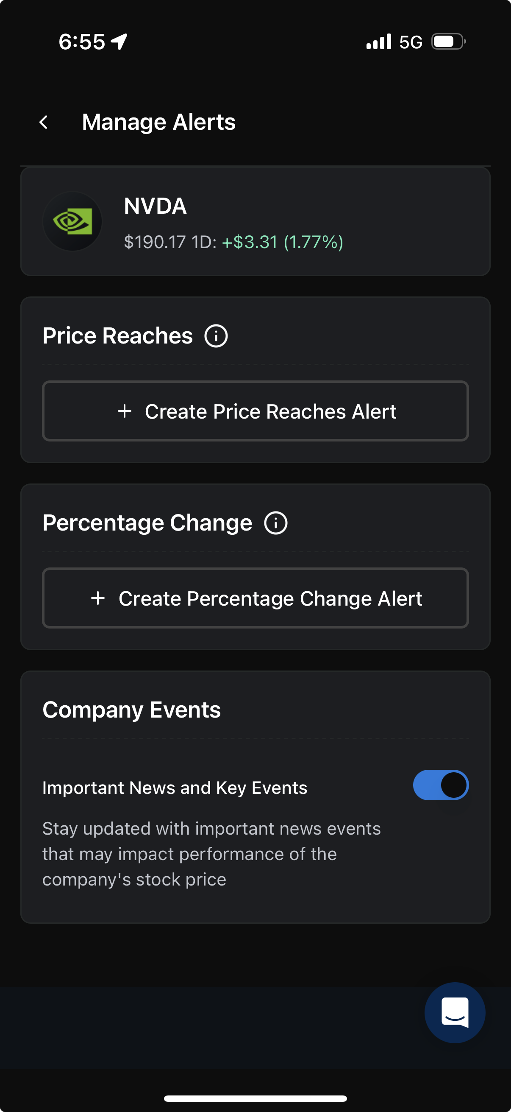
Task: Open the chat support bubble
Action: pyautogui.click(x=455, y=1012)
